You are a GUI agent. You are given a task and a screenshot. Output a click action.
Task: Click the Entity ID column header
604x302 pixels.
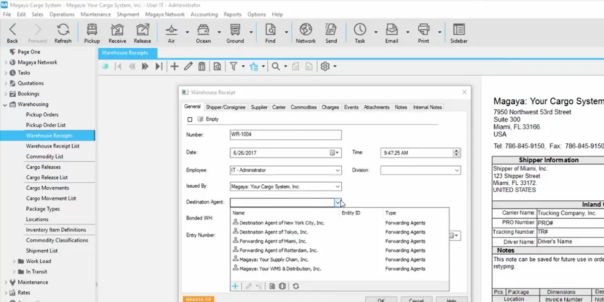point(351,213)
